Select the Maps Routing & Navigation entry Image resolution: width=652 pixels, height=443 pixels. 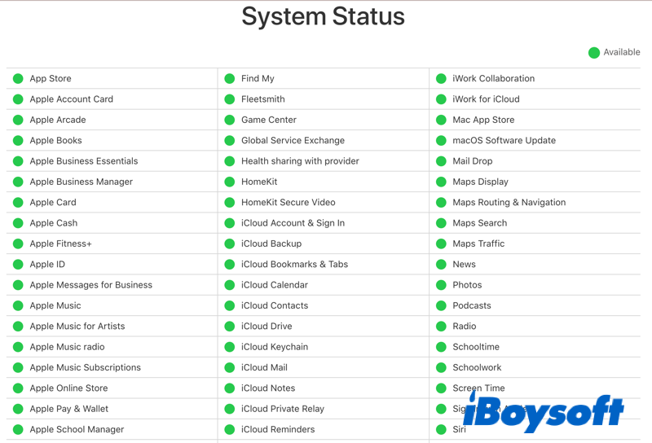pyautogui.click(x=509, y=203)
